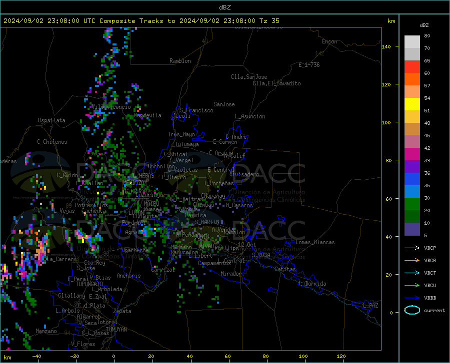Pick the light grey 80–70 dBZ swatch
450x363 pixels.
pos(412,42)
